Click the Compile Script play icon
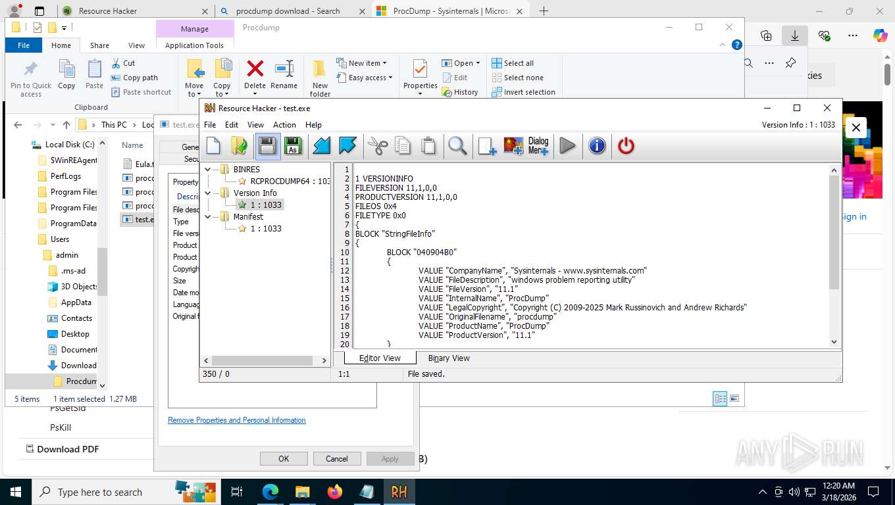Screen dimensions: 895x505 567,146
